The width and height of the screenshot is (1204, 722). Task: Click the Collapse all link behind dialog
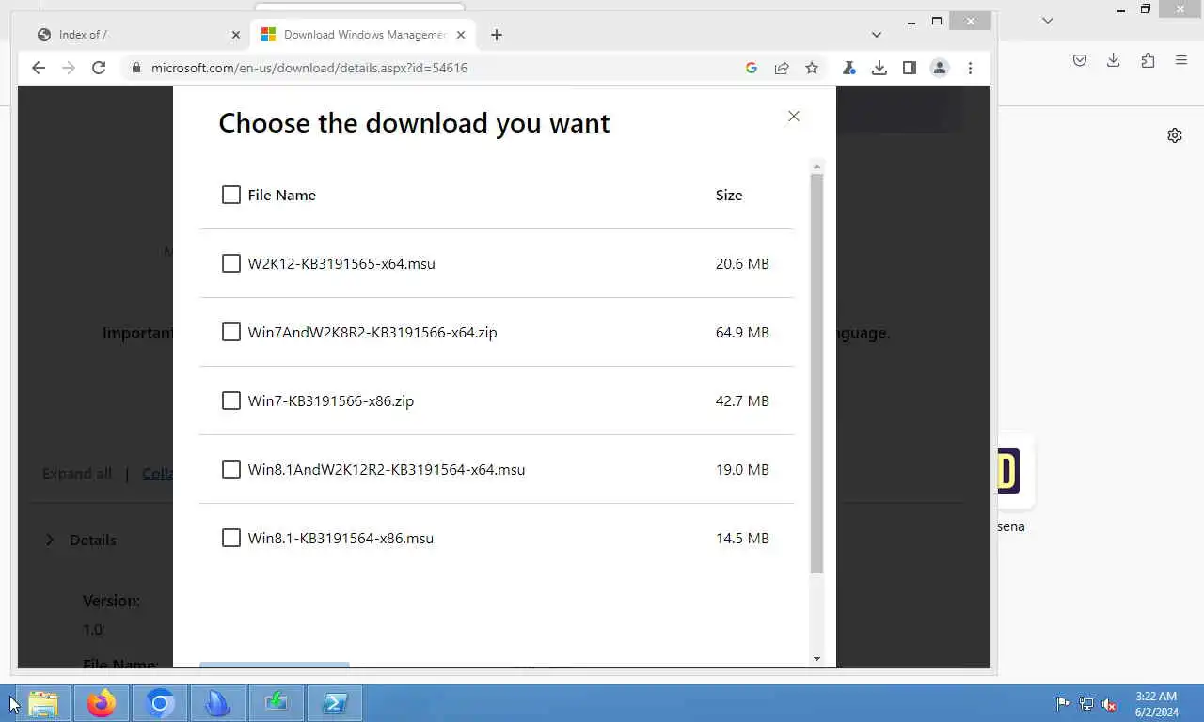pos(157,473)
